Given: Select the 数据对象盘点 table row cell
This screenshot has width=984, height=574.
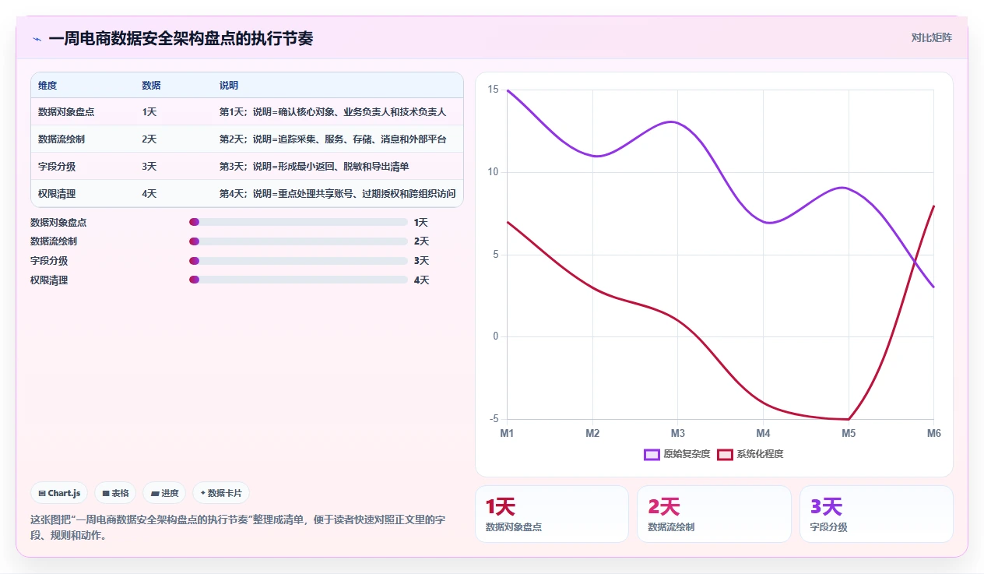Looking at the screenshot, I should tap(83, 111).
